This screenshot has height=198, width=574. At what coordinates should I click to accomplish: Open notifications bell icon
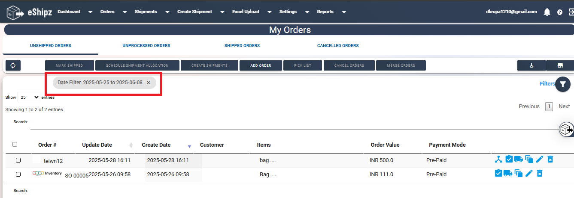pyautogui.click(x=547, y=12)
